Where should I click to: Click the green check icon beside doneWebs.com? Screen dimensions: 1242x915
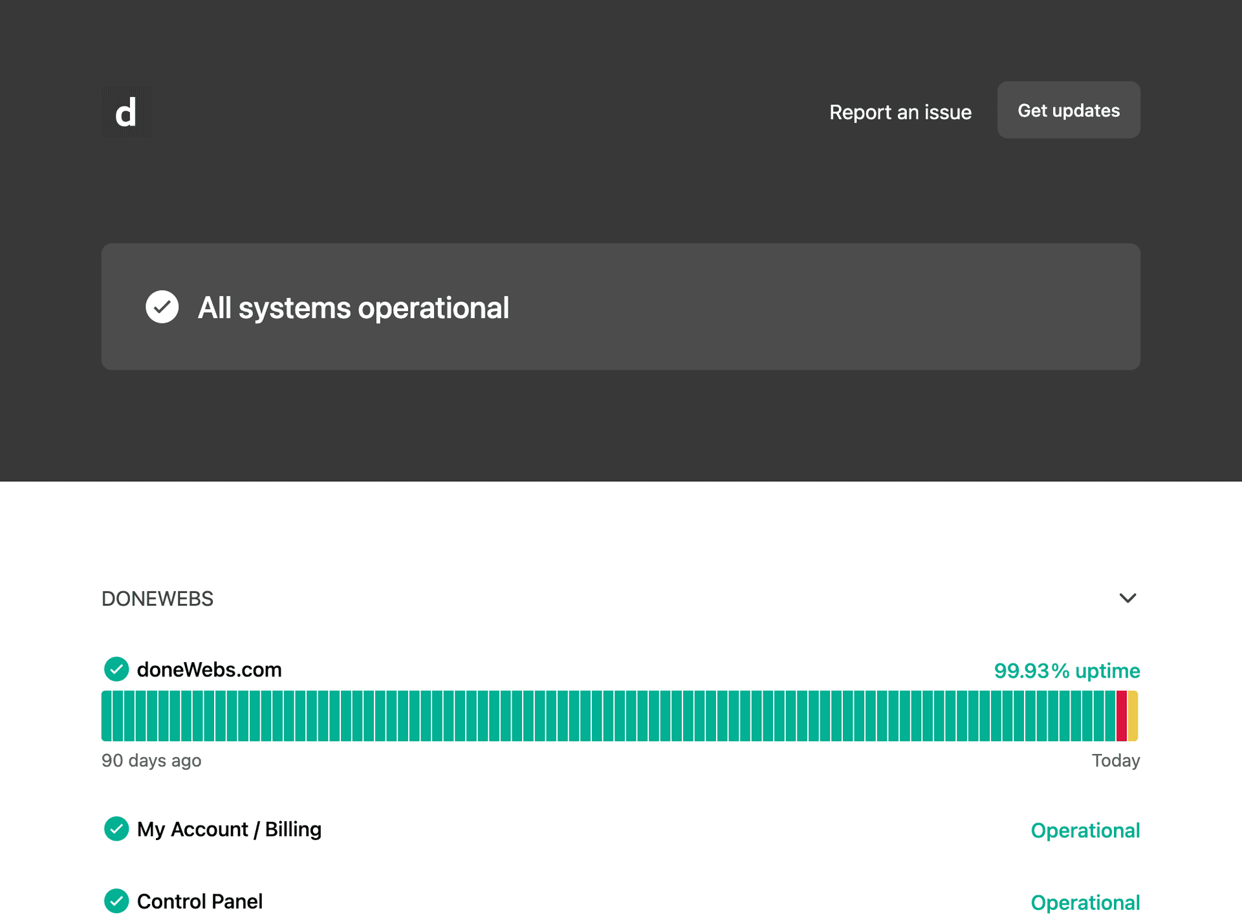click(116, 669)
